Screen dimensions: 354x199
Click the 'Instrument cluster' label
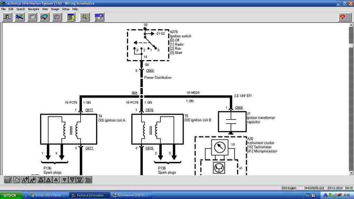point(261,143)
